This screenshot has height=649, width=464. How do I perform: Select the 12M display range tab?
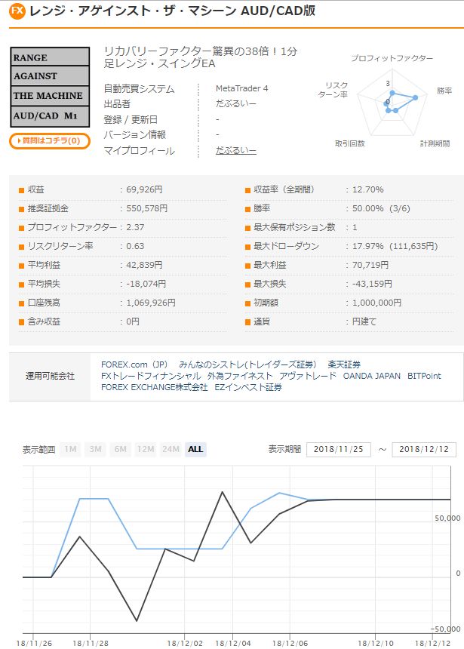pyautogui.click(x=146, y=449)
